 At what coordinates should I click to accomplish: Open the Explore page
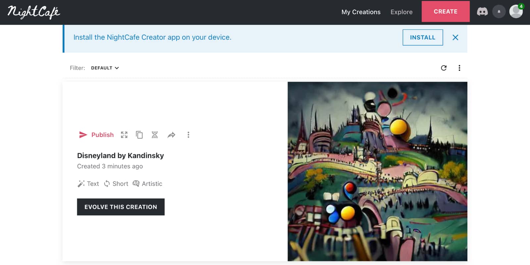coord(401,12)
